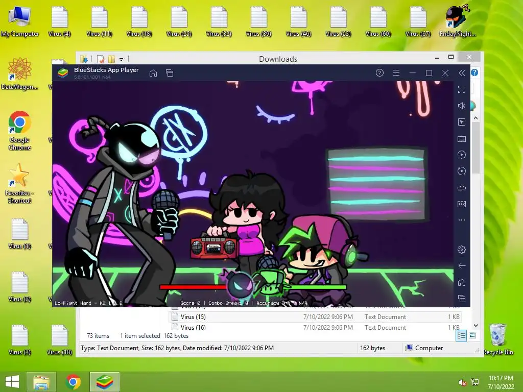This screenshot has width=523, height=392.
Task: Select Virus (32) desktop file
Action: (x=219, y=20)
